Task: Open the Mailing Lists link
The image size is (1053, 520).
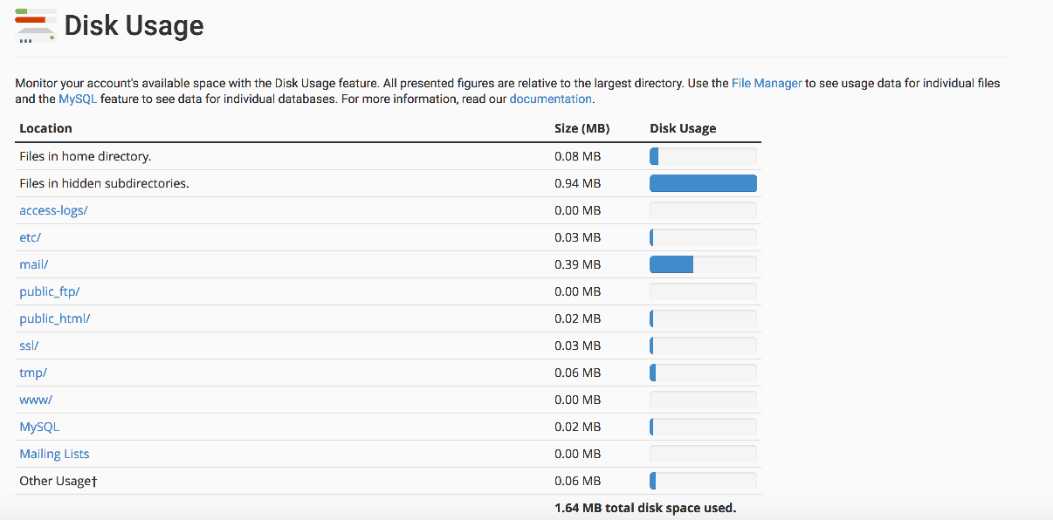Action: [54, 454]
